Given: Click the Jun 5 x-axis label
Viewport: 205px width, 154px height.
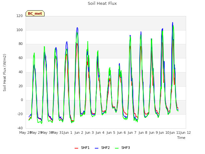Looking at the screenshot, I should [111, 133].
